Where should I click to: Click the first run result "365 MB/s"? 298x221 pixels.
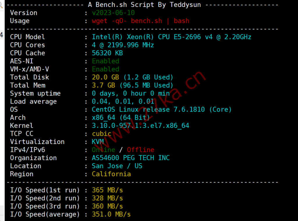point(107,190)
